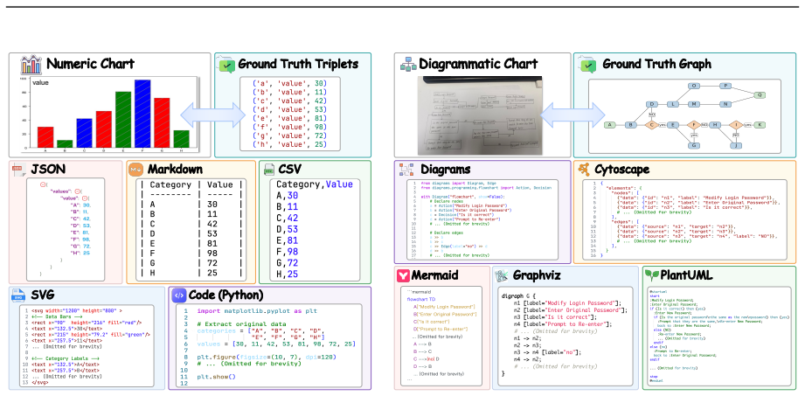Select node Q in the ground truth graph
This screenshot has height=396, width=805.
click(760, 95)
